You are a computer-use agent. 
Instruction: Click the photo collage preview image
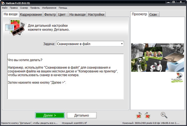pyautogui.click(x=158, y=57)
